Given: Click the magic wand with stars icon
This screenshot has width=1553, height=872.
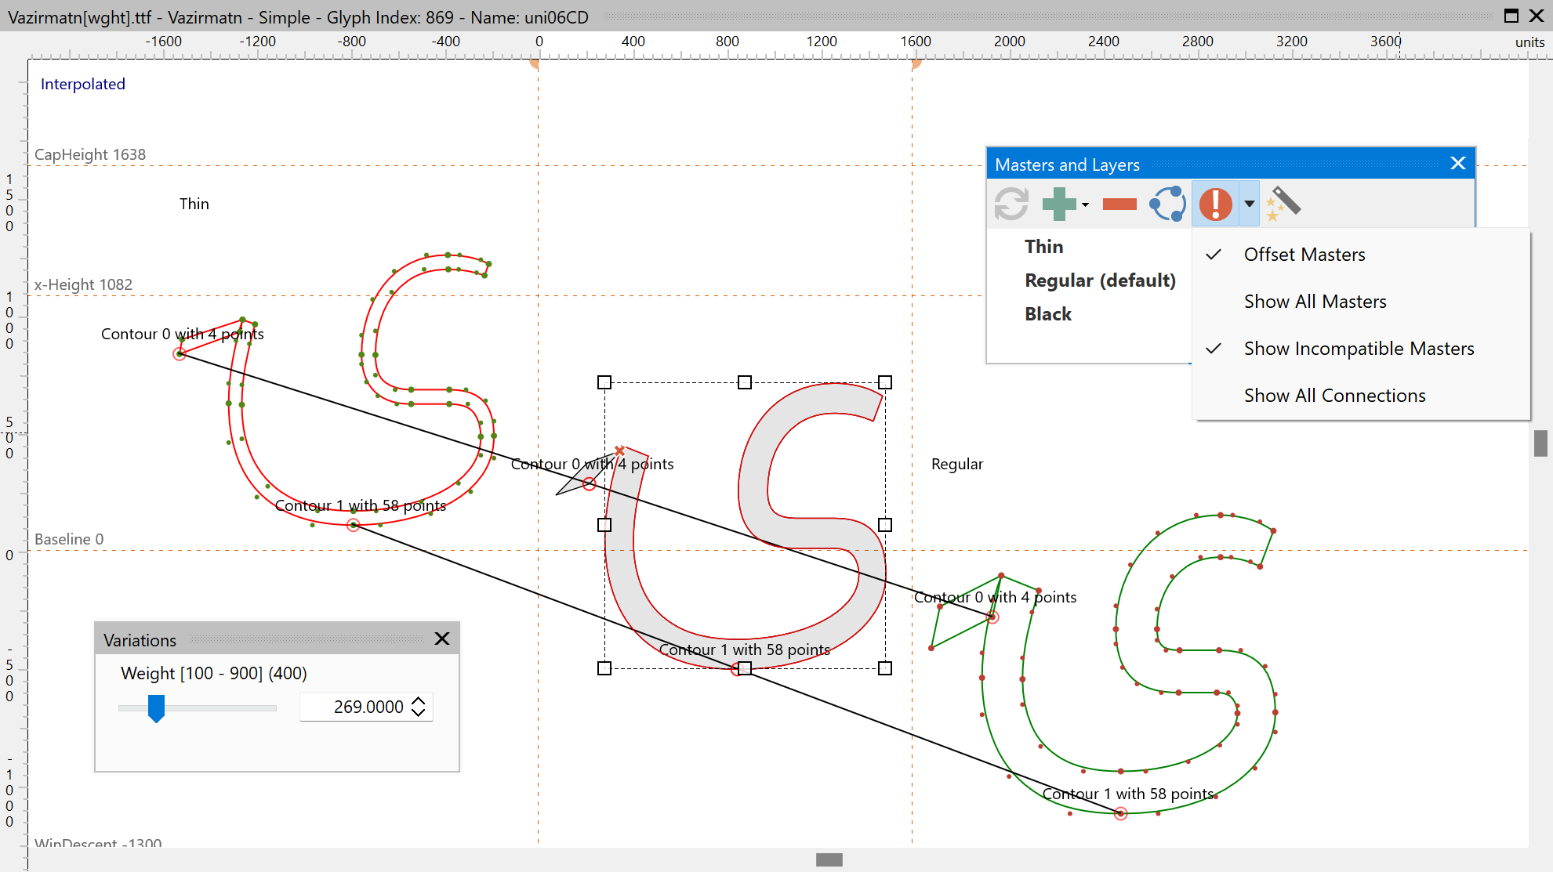Looking at the screenshot, I should coord(1283,204).
